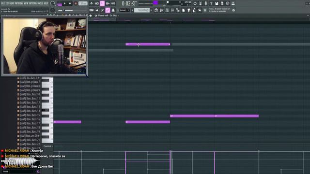This screenshot has height=174, width=310.
Task: Open the audio editor scissors icon
Action: 200,3
